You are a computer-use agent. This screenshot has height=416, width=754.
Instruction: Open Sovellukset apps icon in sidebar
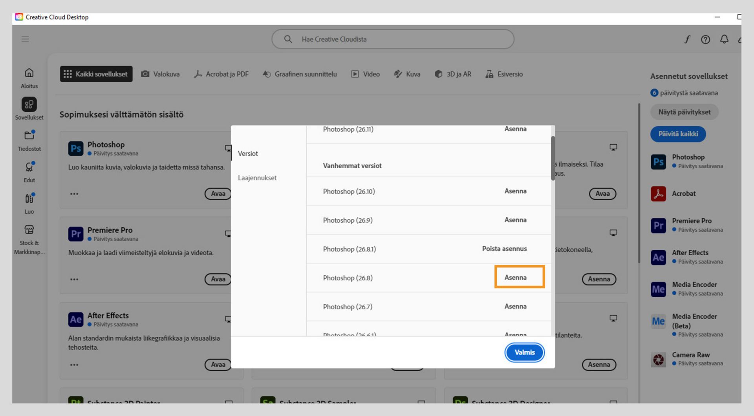click(29, 104)
